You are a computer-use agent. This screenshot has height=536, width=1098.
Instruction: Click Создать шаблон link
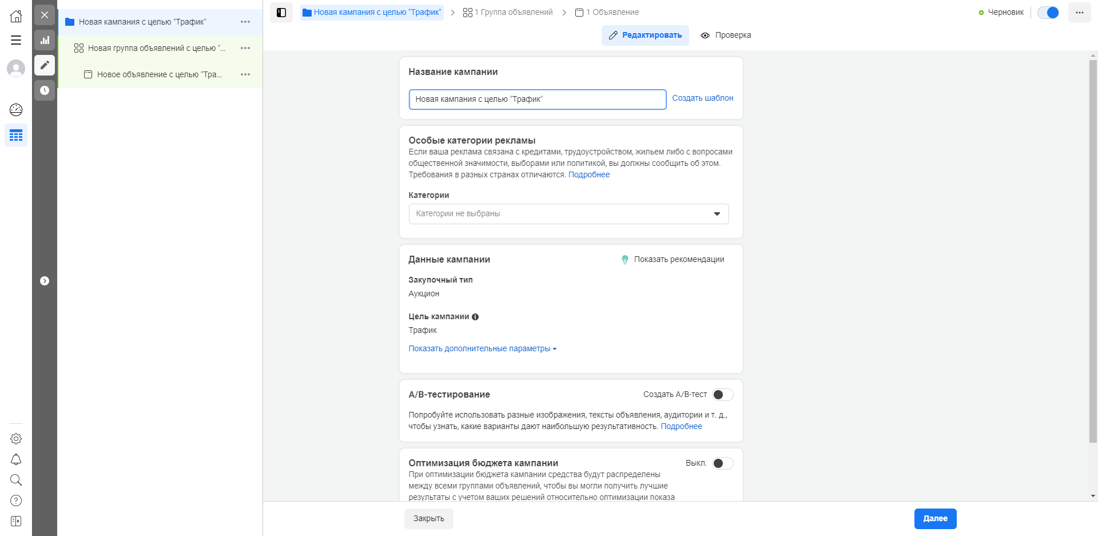[x=702, y=98]
